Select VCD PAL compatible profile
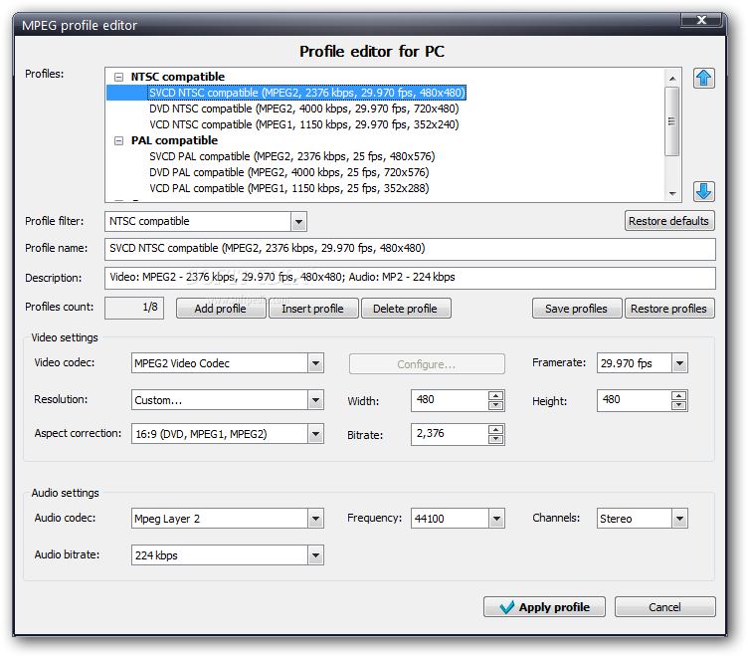748x657 pixels. pos(289,188)
